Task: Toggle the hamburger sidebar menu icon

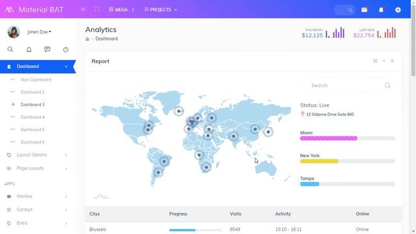Action: pos(83,9)
